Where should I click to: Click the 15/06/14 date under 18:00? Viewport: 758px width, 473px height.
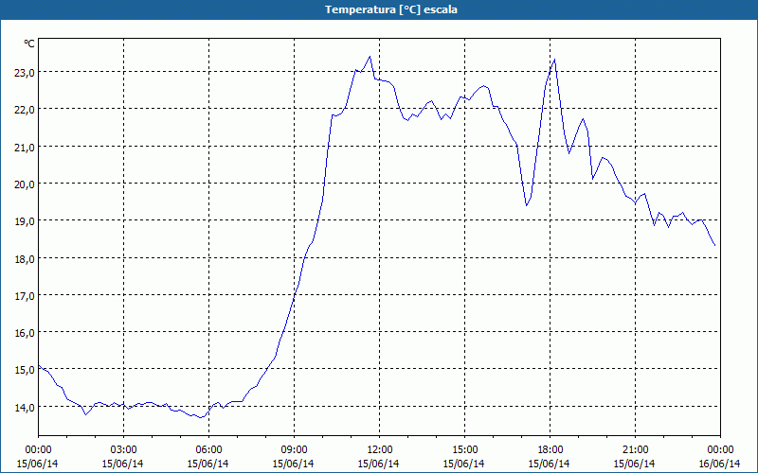pyautogui.click(x=550, y=464)
